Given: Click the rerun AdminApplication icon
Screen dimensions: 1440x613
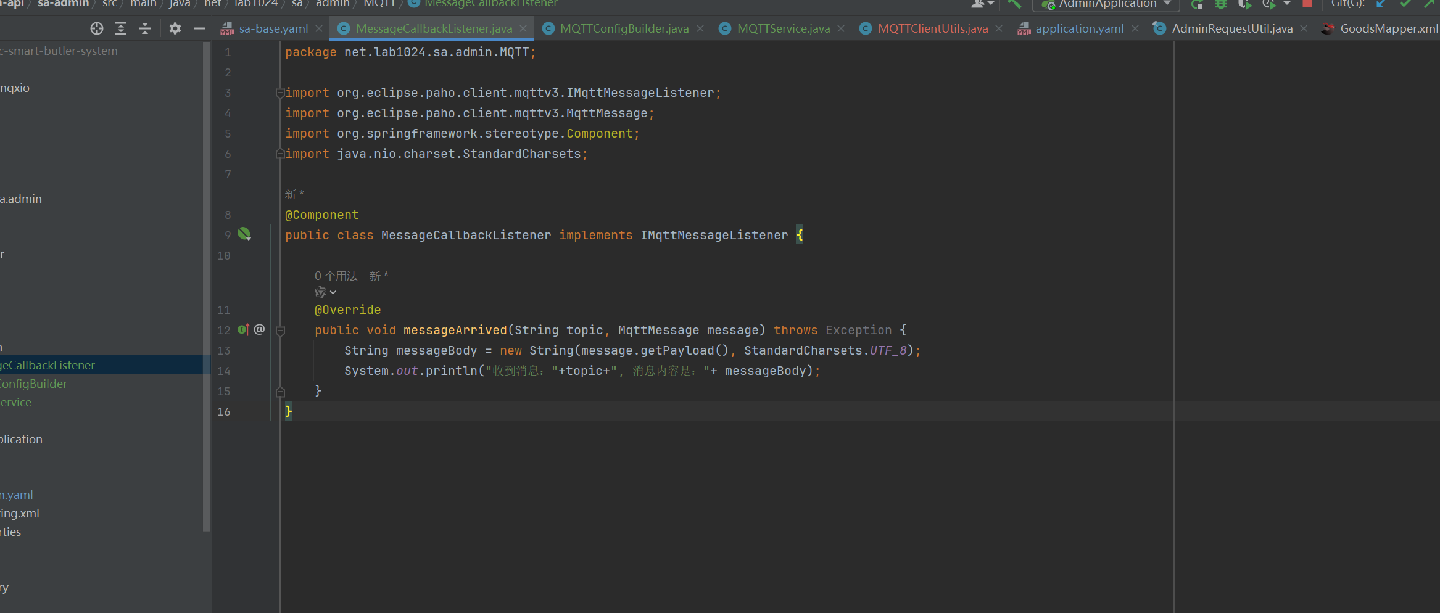Looking at the screenshot, I should (1198, 4).
